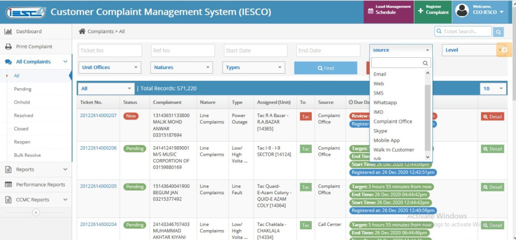This screenshot has width=516, height=240.
Task: Open Unit Offices dropdown
Action: click(110, 67)
